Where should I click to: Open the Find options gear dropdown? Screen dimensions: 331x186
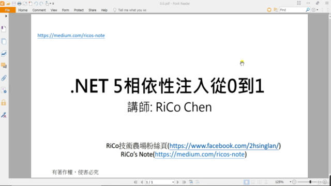pyautogui.click(x=315, y=10)
